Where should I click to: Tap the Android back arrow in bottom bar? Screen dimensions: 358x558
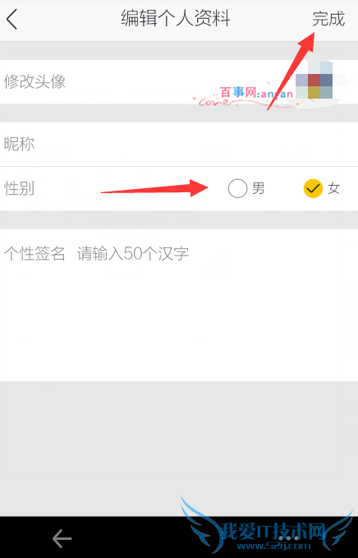(x=62, y=538)
